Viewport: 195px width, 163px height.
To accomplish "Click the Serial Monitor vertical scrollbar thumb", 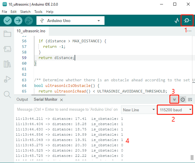I will [x=192, y=157].
